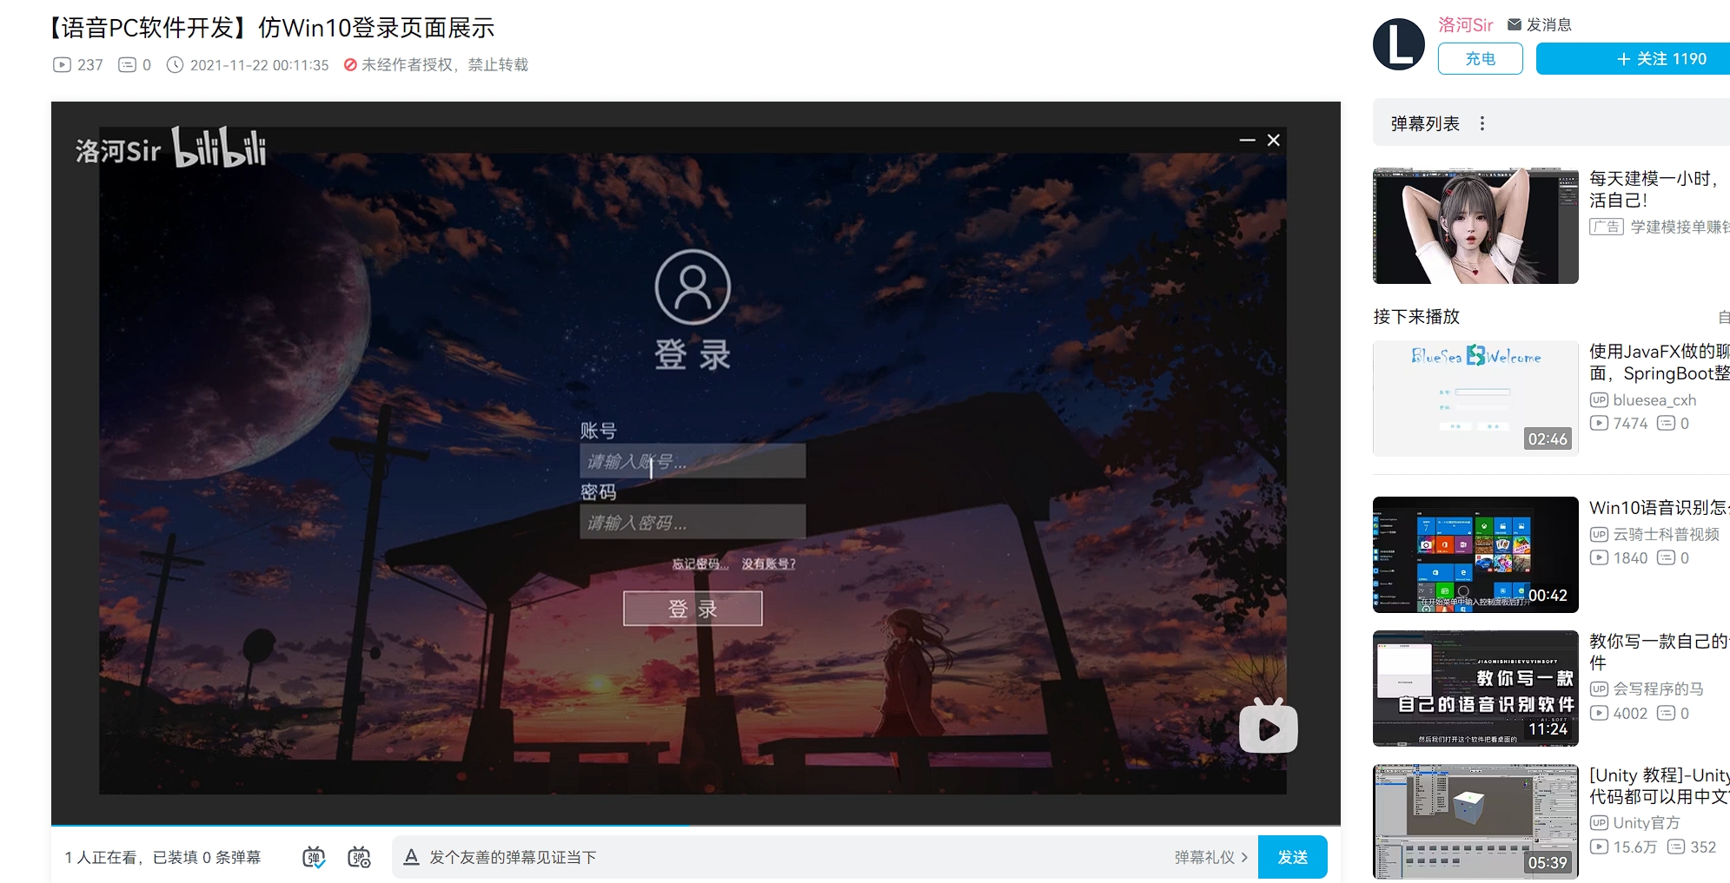The width and height of the screenshot is (1730, 883).
Task: Click the X close icon in the video window
Action: pos(1274,140)
